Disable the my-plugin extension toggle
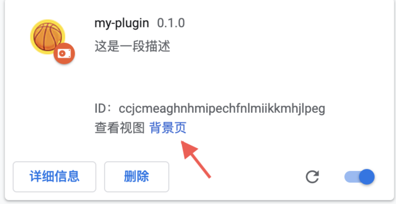396x204 pixels. 359,177
